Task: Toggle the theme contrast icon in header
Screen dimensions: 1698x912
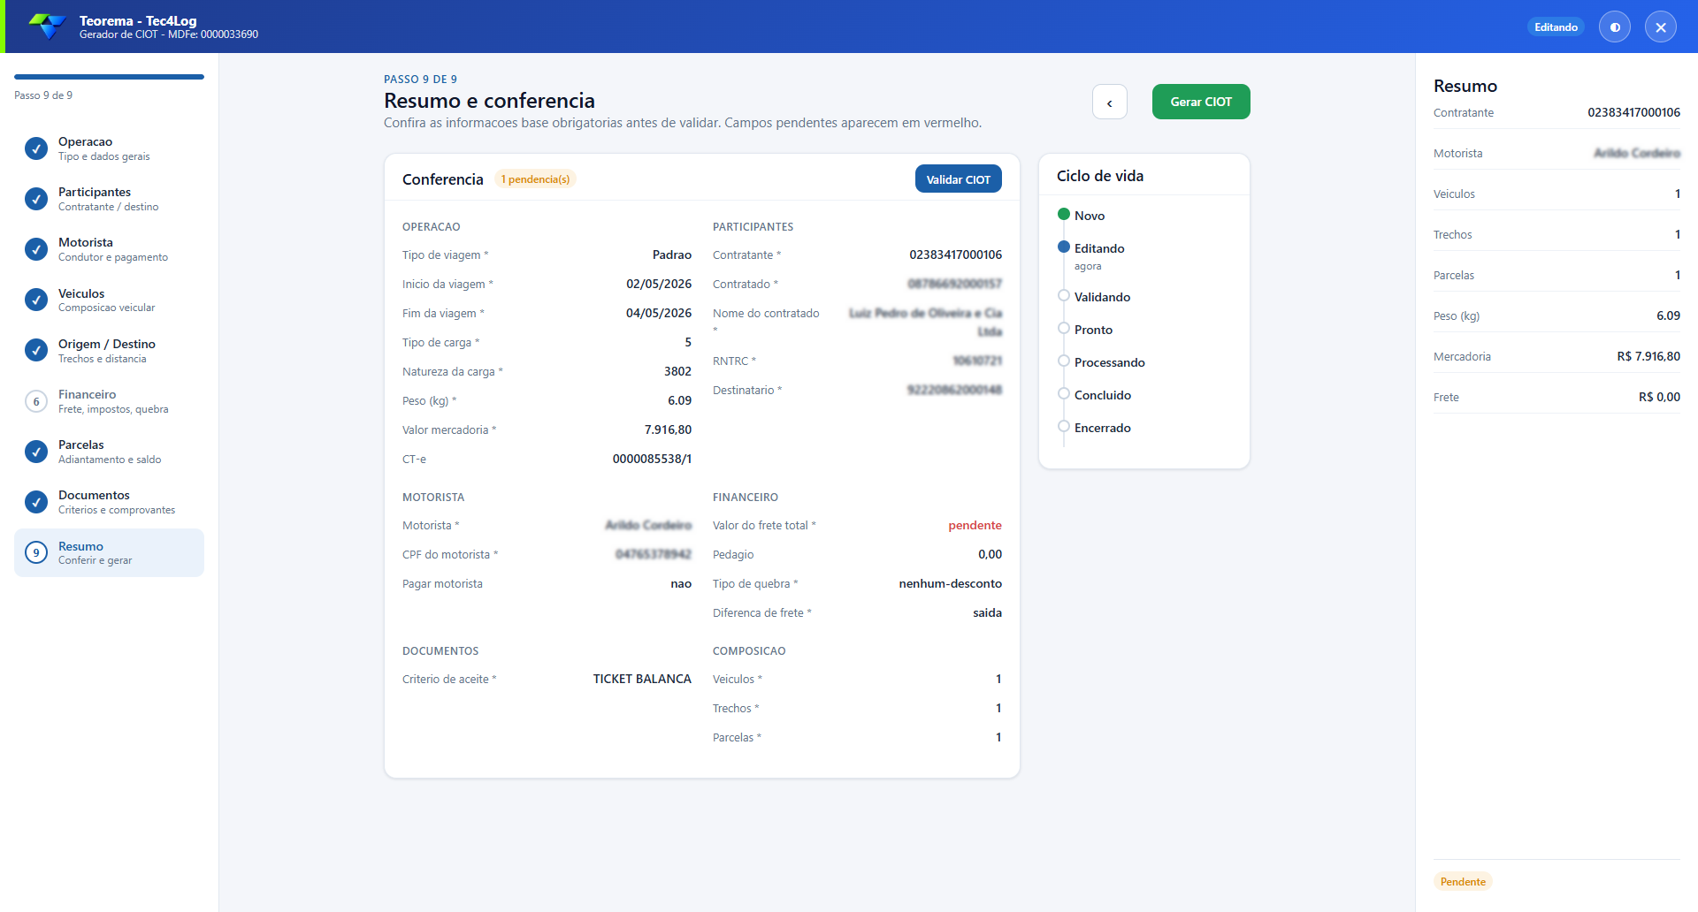Action: coord(1615,27)
